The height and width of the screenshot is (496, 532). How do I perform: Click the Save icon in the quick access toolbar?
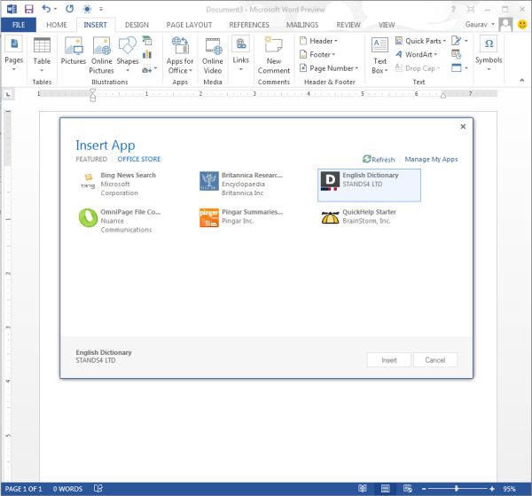coord(29,9)
